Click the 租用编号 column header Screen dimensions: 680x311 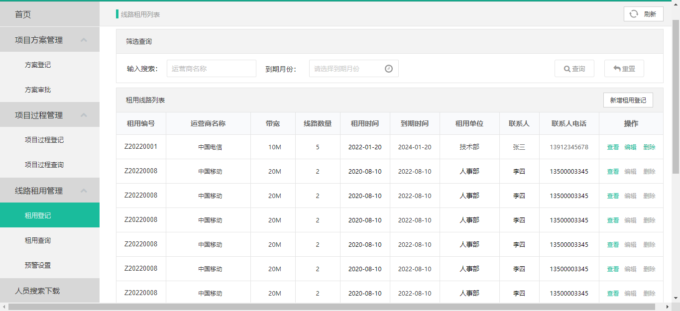141,123
